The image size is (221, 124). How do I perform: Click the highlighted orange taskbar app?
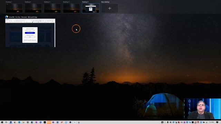pyautogui.click(x=49, y=122)
